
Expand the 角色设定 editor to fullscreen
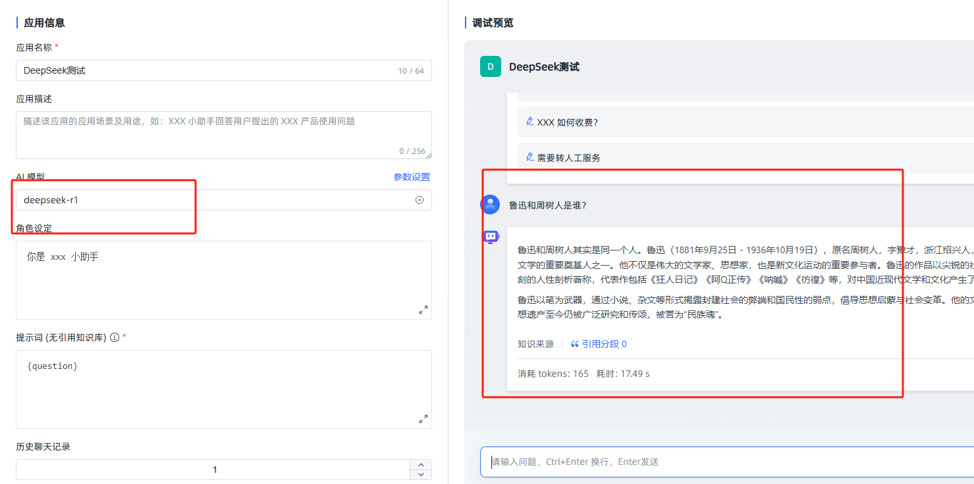tap(423, 310)
